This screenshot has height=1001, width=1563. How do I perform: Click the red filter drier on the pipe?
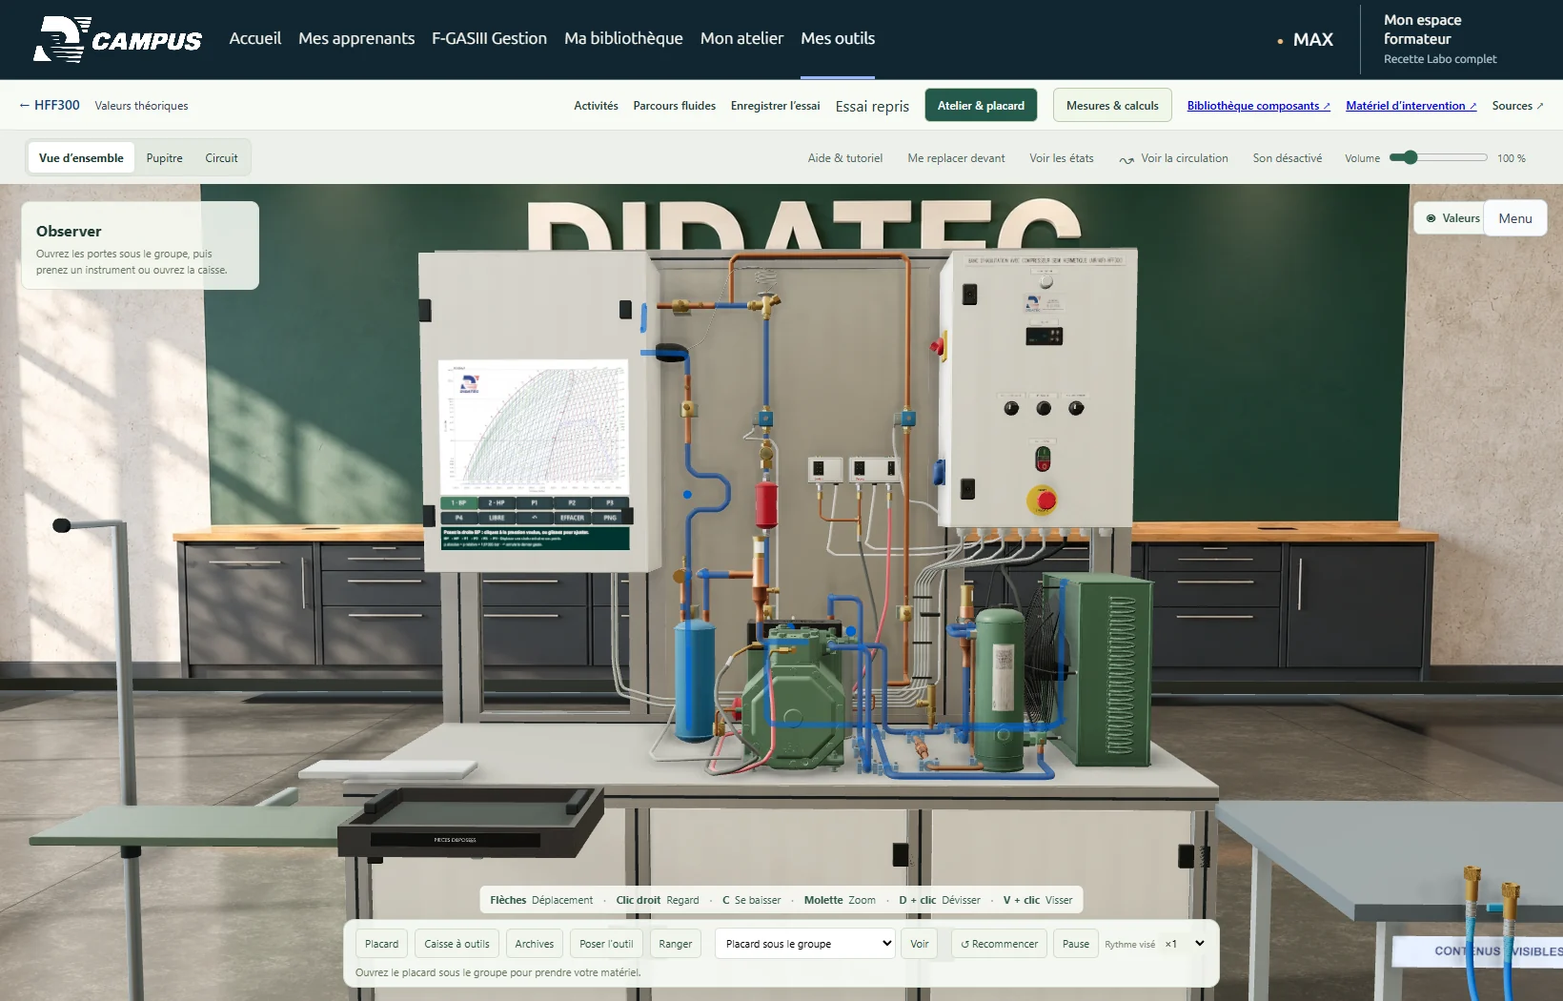(x=766, y=505)
